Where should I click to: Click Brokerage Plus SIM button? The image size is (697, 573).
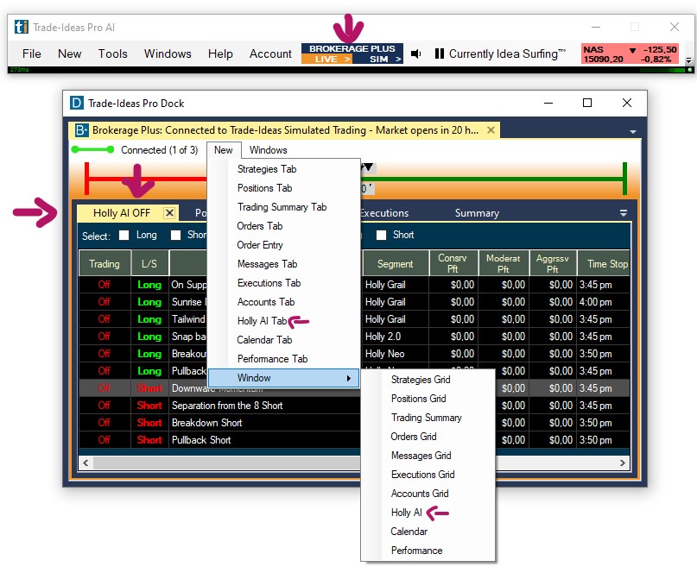pos(378,59)
